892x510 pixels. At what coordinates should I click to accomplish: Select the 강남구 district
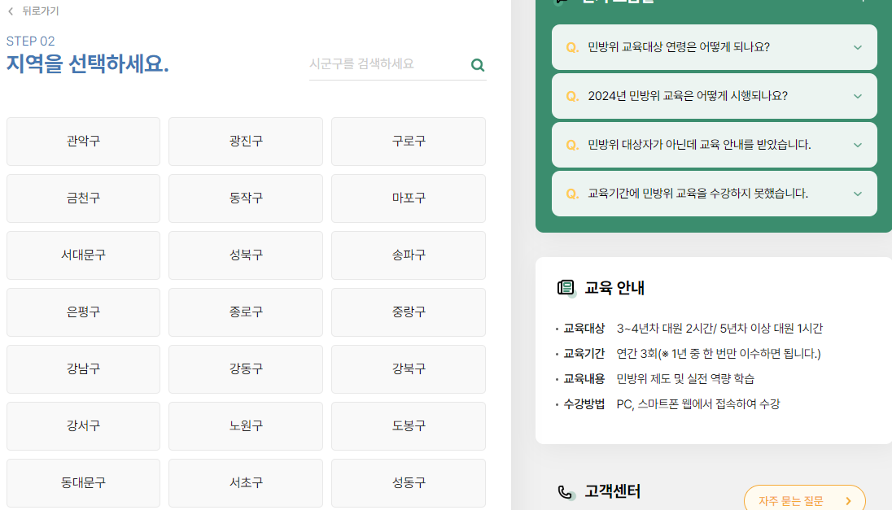82,368
